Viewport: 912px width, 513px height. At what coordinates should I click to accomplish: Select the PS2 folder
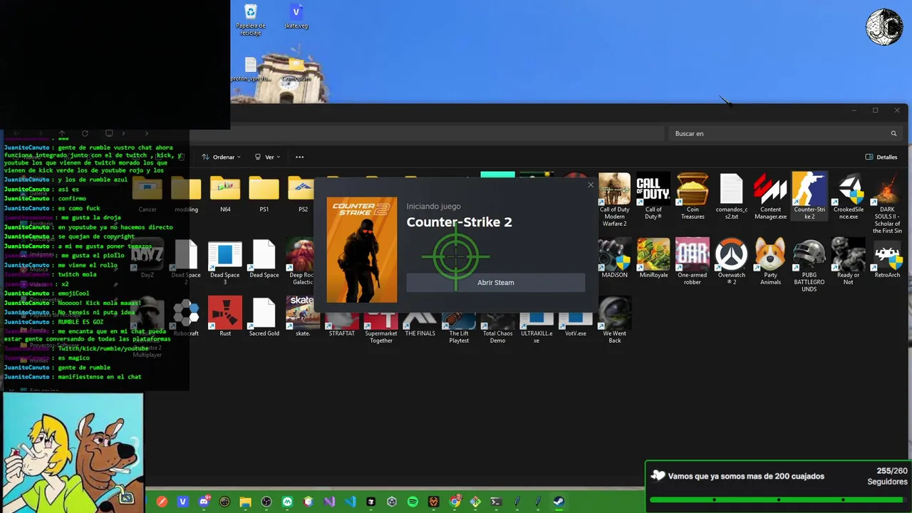tap(303, 193)
